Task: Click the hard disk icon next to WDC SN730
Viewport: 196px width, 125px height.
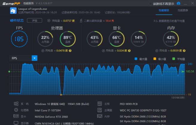Action: (100, 110)
